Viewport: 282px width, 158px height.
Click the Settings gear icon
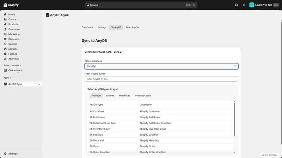tap(5, 154)
